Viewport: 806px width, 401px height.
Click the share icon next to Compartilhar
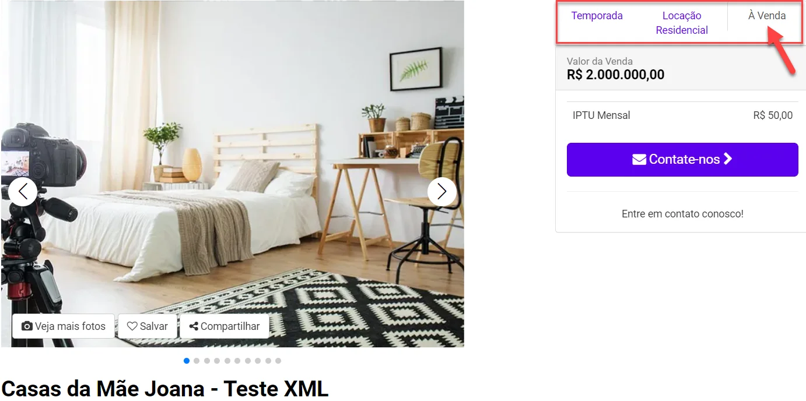(x=194, y=326)
